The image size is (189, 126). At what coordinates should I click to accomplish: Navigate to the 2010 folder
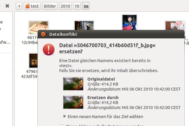65,6
